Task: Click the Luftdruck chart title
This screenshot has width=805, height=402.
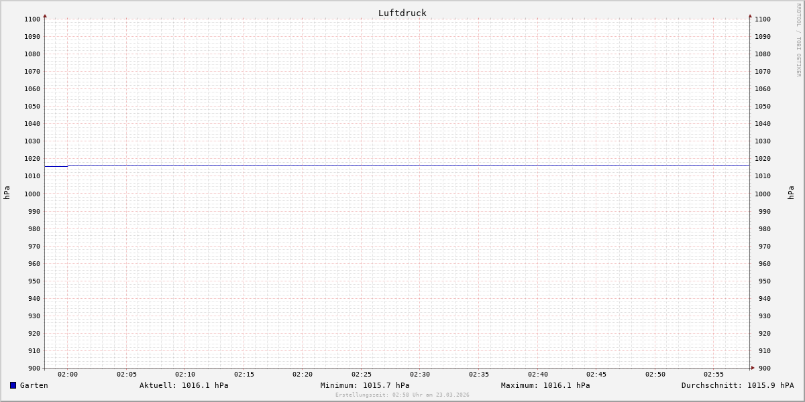Action: (402, 13)
